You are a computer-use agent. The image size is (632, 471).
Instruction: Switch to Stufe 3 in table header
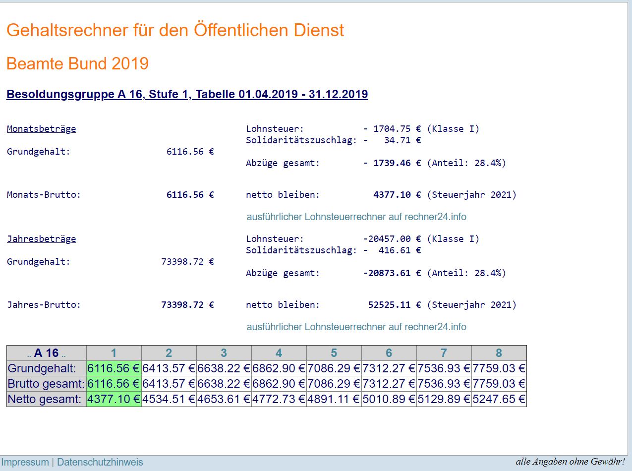(x=224, y=353)
